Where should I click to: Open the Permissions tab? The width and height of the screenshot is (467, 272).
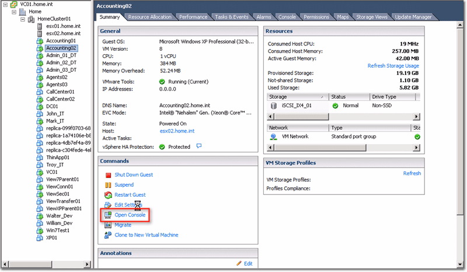(x=316, y=17)
